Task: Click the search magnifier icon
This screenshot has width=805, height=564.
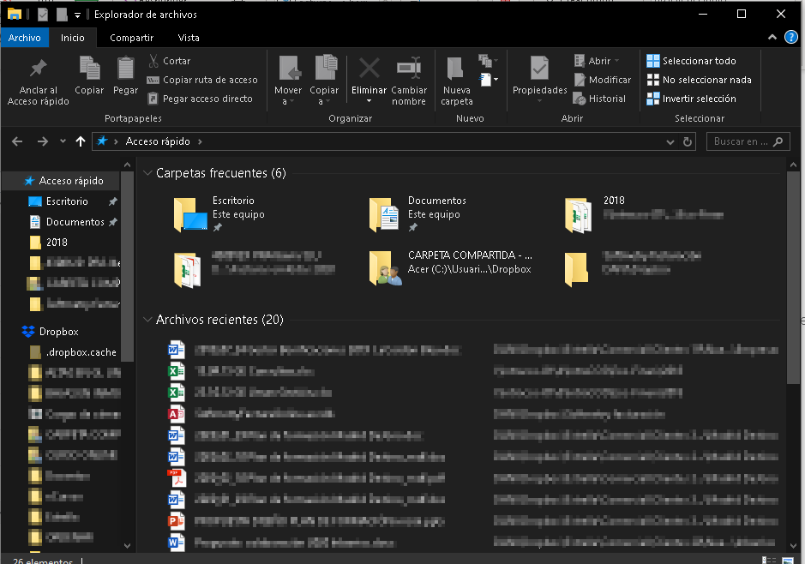Action: [x=778, y=141]
